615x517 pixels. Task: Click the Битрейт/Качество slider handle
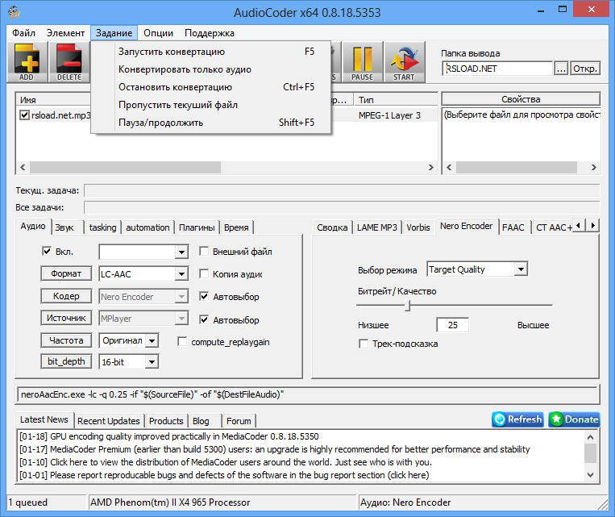(408, 306)
